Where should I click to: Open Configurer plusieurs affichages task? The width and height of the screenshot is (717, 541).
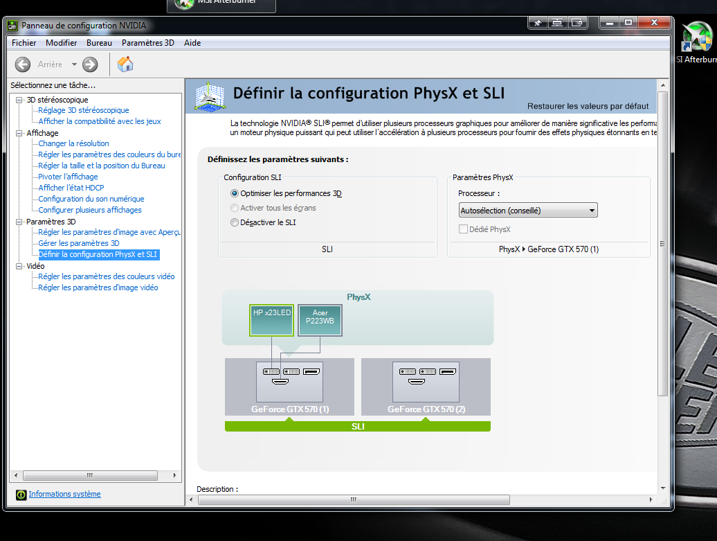[x=90, y=210]
